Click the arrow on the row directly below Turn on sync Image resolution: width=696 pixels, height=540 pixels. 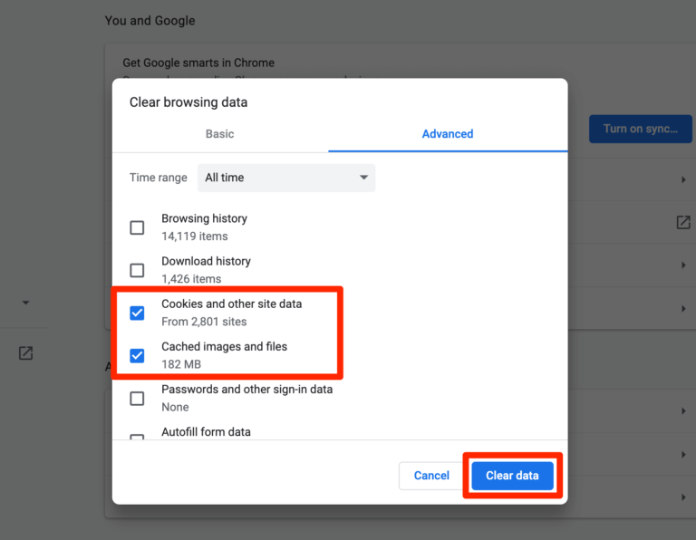pos(683,179)
